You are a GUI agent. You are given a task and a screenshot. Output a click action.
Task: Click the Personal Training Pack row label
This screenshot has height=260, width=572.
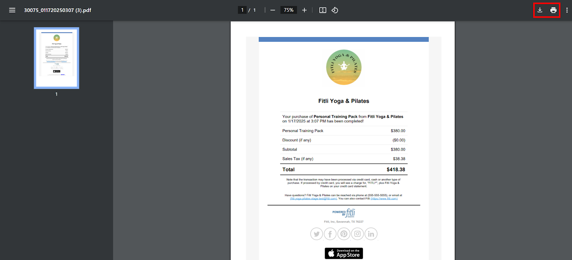point(303,131)
